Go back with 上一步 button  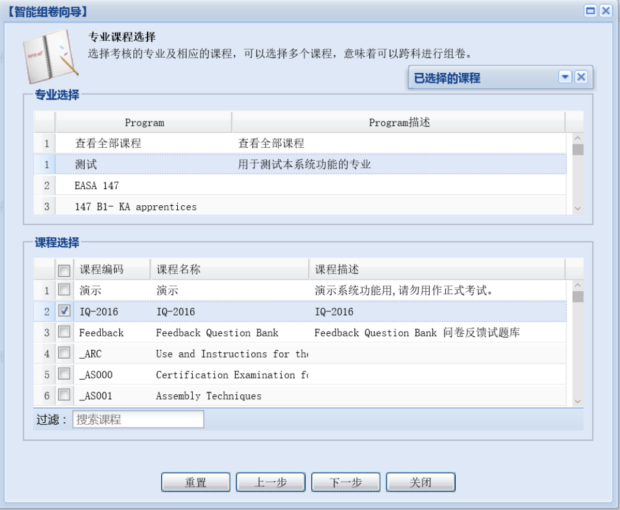coord(270,482)
